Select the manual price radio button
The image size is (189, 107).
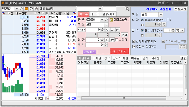[x=143, y=35]
